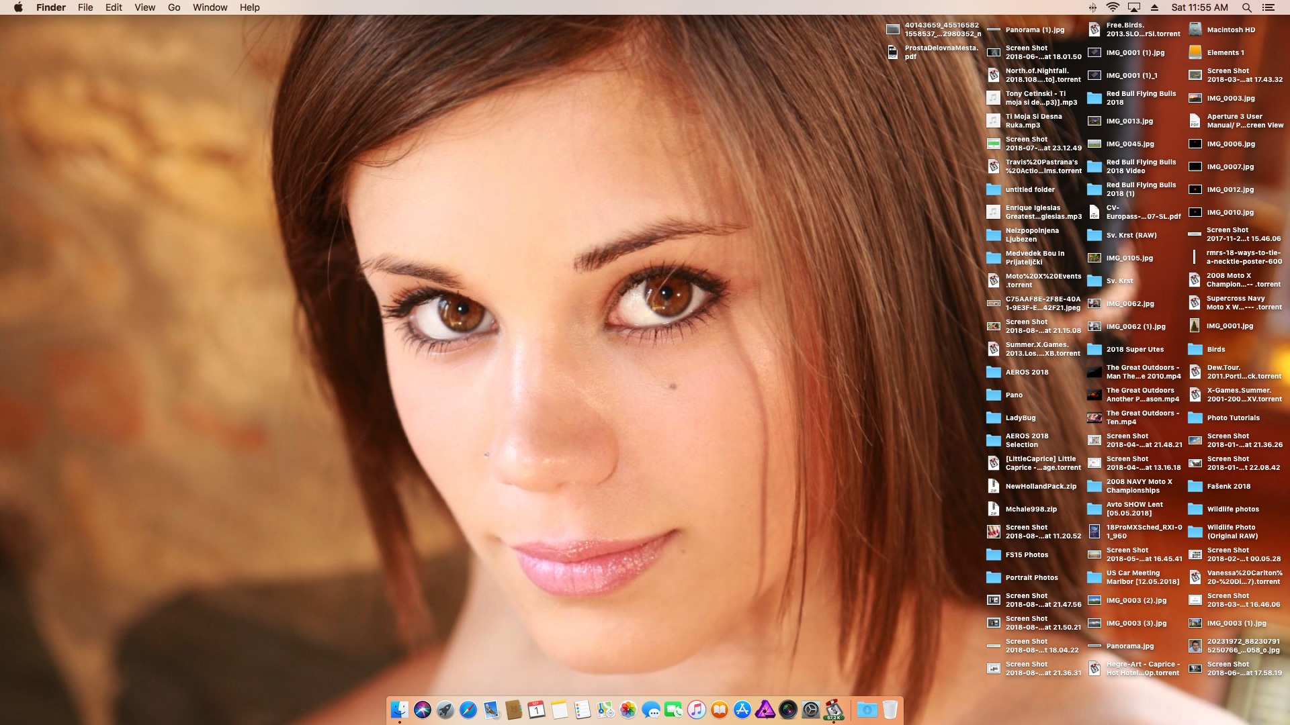Click the eject icon in menu bar
The height and width of the screenshot is (725, 1290).
click(1155, 7)
